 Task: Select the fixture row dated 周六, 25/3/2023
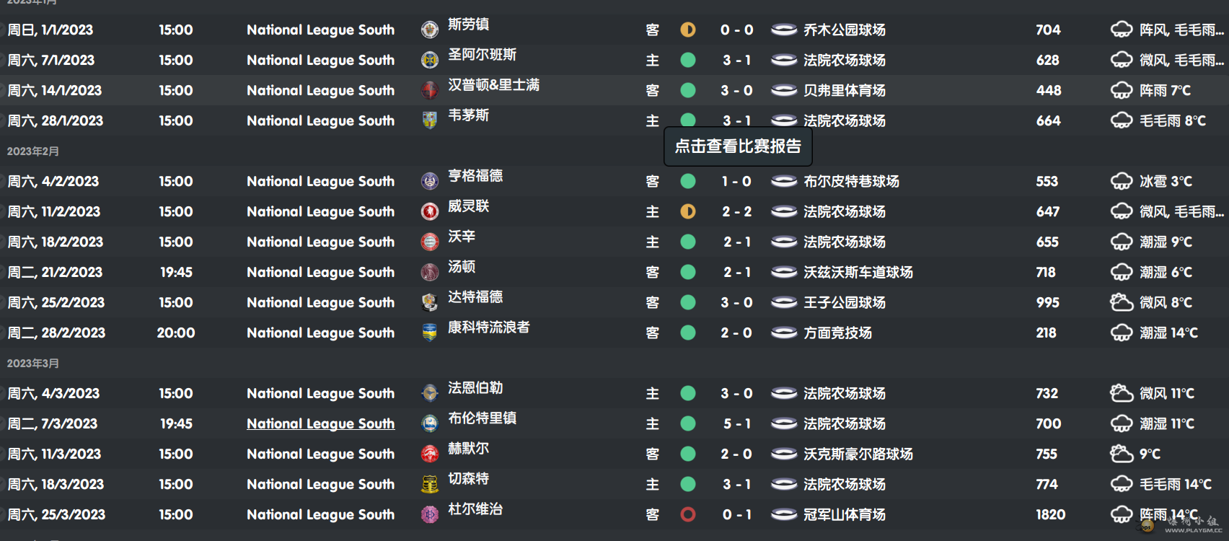[x=614, y=514]
